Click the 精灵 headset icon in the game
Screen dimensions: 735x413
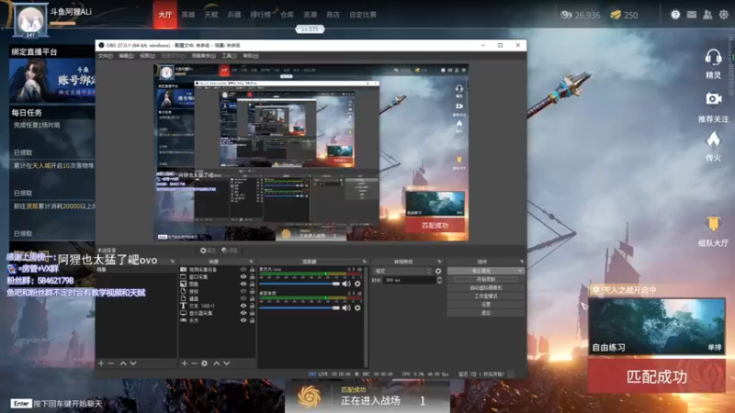tap(713, 58)
